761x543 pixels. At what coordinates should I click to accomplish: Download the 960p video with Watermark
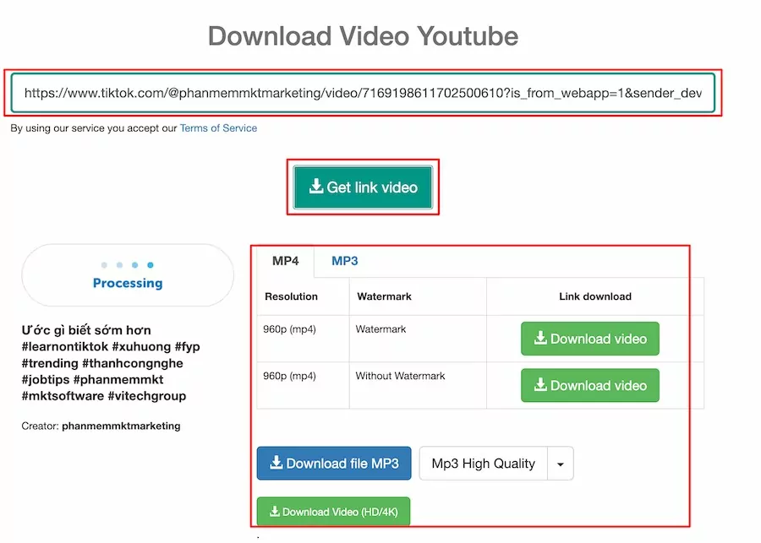589,339
